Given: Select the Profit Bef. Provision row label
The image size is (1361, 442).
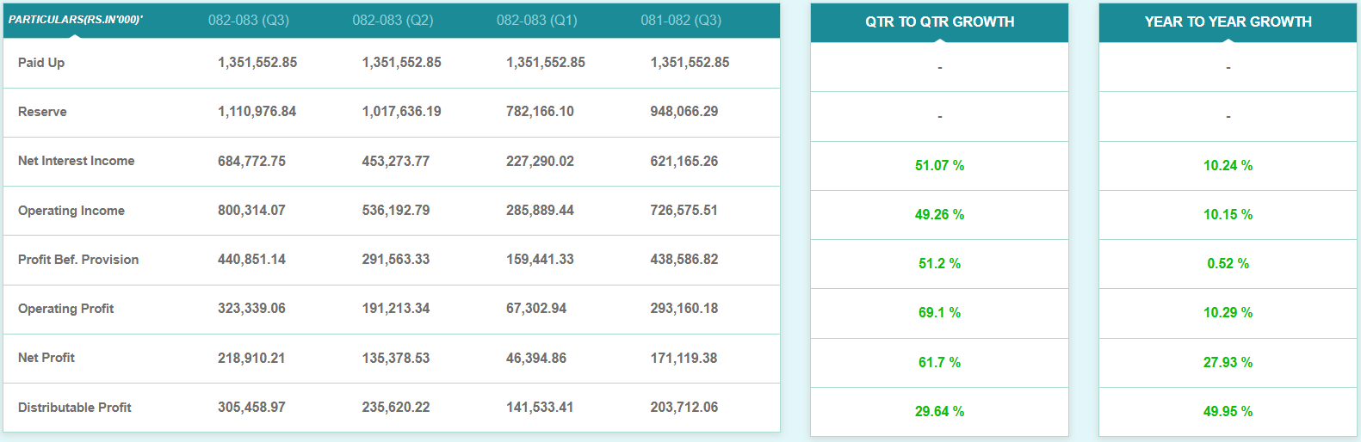Looking at the screenshot, I should coord(78,260).
